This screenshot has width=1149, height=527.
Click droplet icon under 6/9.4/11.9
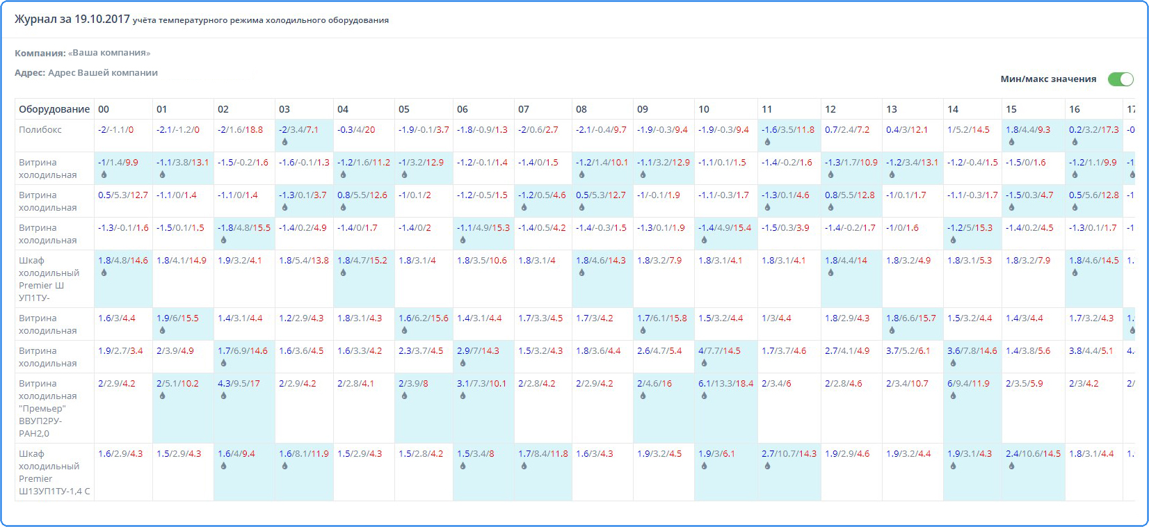953,396
